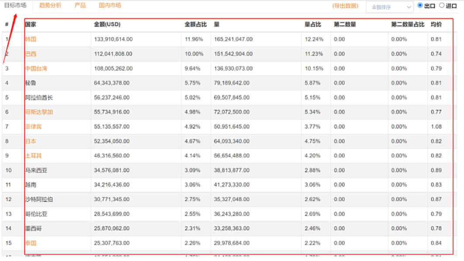Viewport: 464px width, 261px height.
Task: Open the 泰国 country link
Action: pyautogui.click(x=31, y=243)
